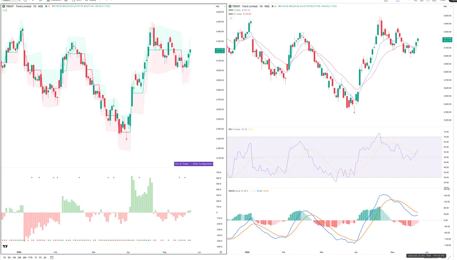Click the 4,217.00 price label on right chart axis
Image resolution: width=457 pixels, height=260 pixels.
447,40
